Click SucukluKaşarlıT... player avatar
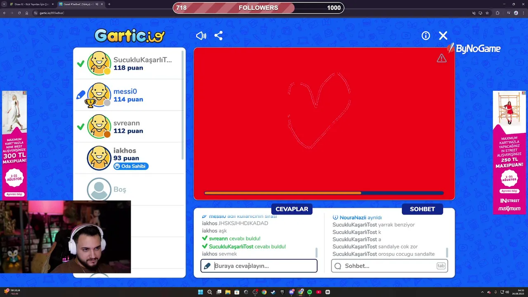This screenshot has width=528, height=297. tap(99, 64)
